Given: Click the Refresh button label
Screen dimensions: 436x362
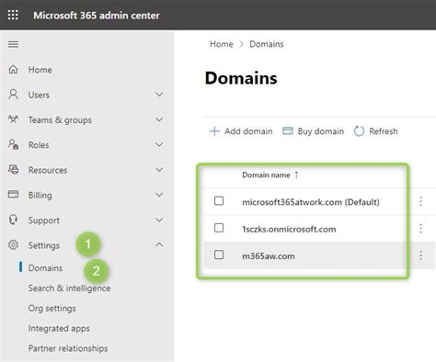Looking at the screenshot, I should click(x=384, y=131).
